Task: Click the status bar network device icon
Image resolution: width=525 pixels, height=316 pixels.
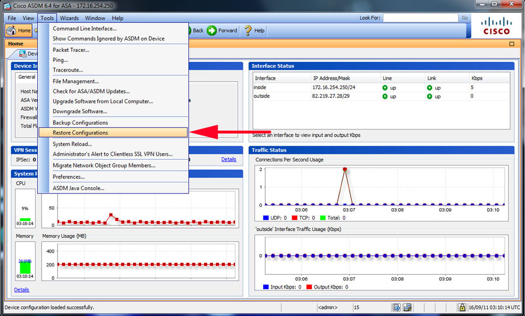Action: click(x=408, y=307)
